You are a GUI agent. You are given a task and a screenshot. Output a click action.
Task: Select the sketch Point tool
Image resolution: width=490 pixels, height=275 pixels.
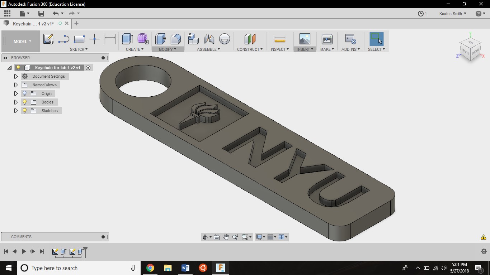point(94,39)
